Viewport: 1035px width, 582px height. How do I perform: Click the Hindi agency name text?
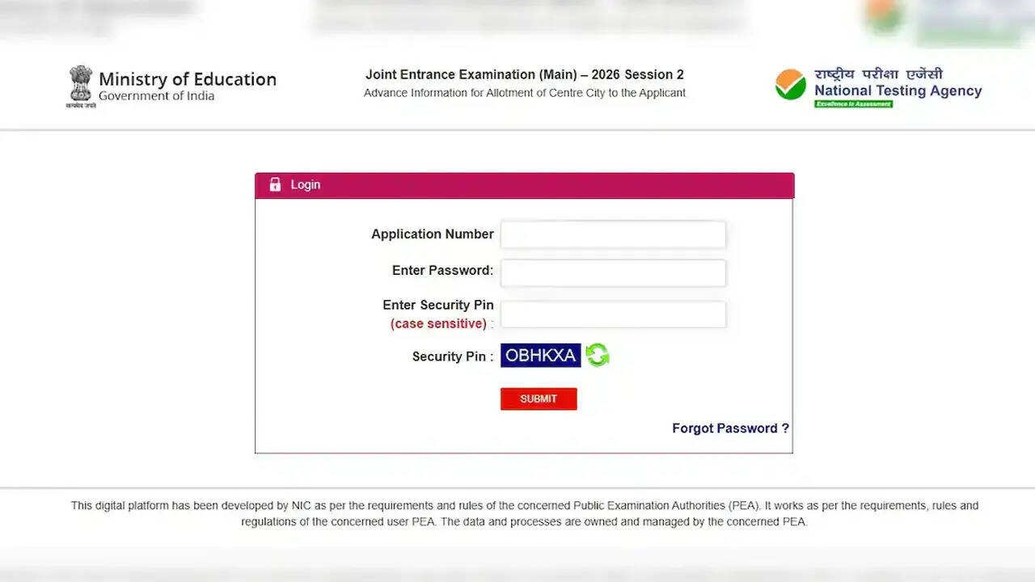tap(878, 74)
